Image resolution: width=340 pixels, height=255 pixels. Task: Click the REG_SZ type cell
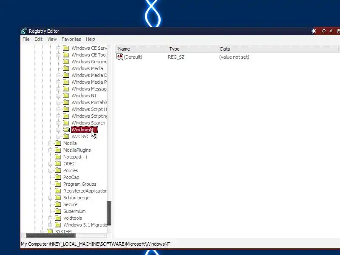click(x=176, y=57)
